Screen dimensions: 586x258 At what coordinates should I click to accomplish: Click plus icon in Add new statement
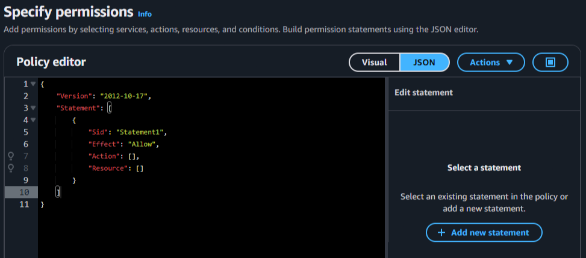(x=441, y=233)
